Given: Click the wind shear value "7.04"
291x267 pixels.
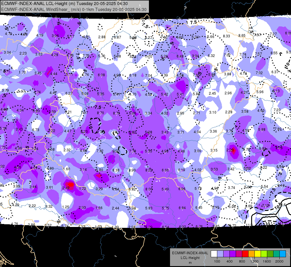Looking at the screenshot, I should click(x=149, y=76).
